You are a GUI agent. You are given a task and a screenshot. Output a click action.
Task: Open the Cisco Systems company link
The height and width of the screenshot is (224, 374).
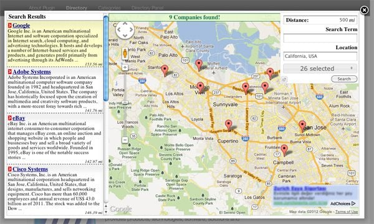31,169
